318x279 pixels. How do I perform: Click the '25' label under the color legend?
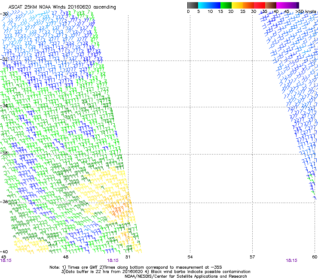pyautogui.click(x=243, y=12)
